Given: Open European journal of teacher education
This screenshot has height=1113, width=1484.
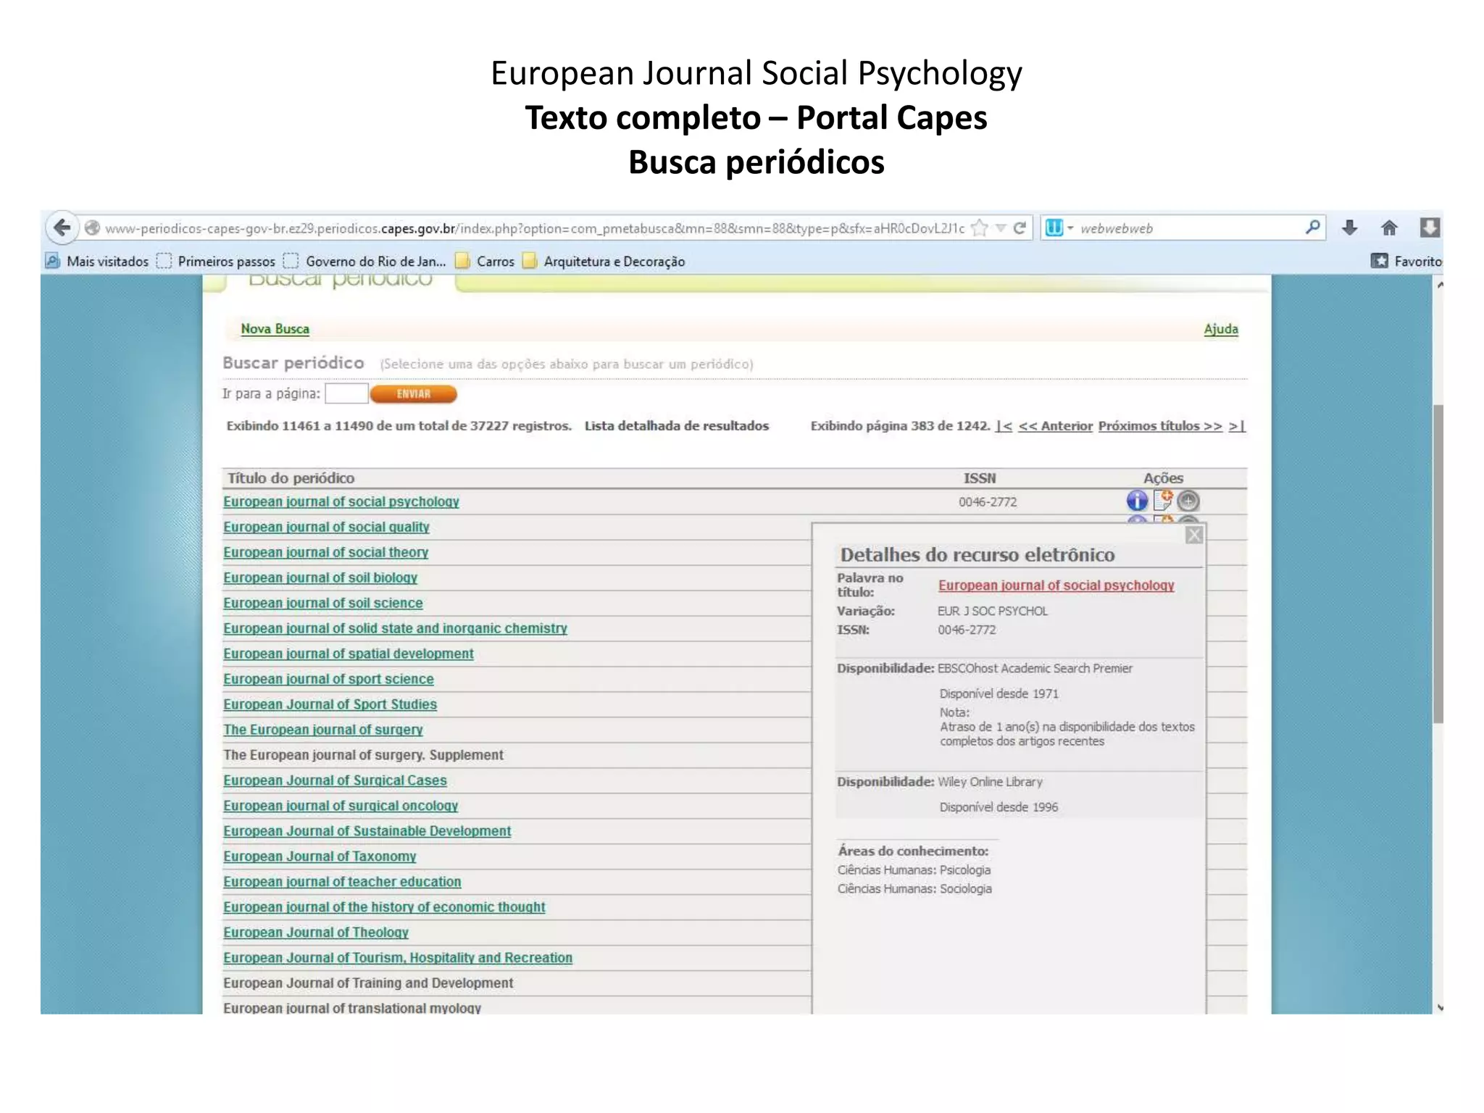Looking at the screenshot, I should coord(342,883).
